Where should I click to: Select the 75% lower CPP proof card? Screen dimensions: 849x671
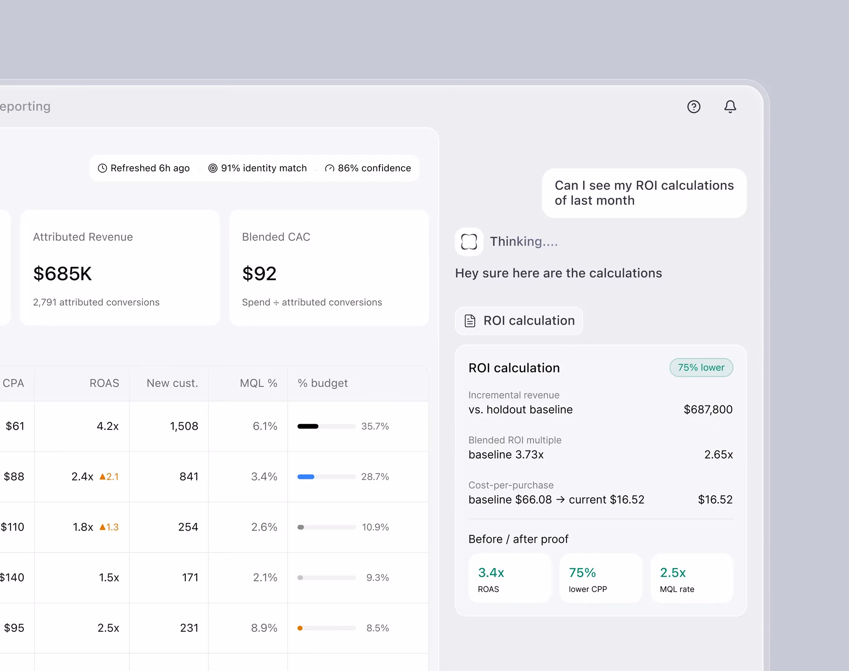601,578
